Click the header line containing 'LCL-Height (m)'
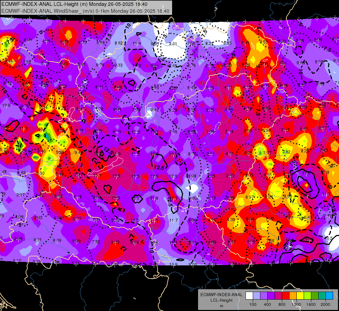The height and width of the screenshot is (311, 339). pyautogui.click(x=74, y=4)
